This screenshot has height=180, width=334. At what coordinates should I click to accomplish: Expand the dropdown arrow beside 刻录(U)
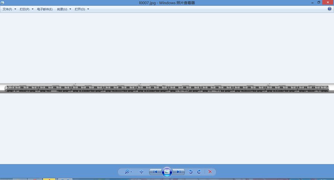pyautogui.click(x=70, y=9)
